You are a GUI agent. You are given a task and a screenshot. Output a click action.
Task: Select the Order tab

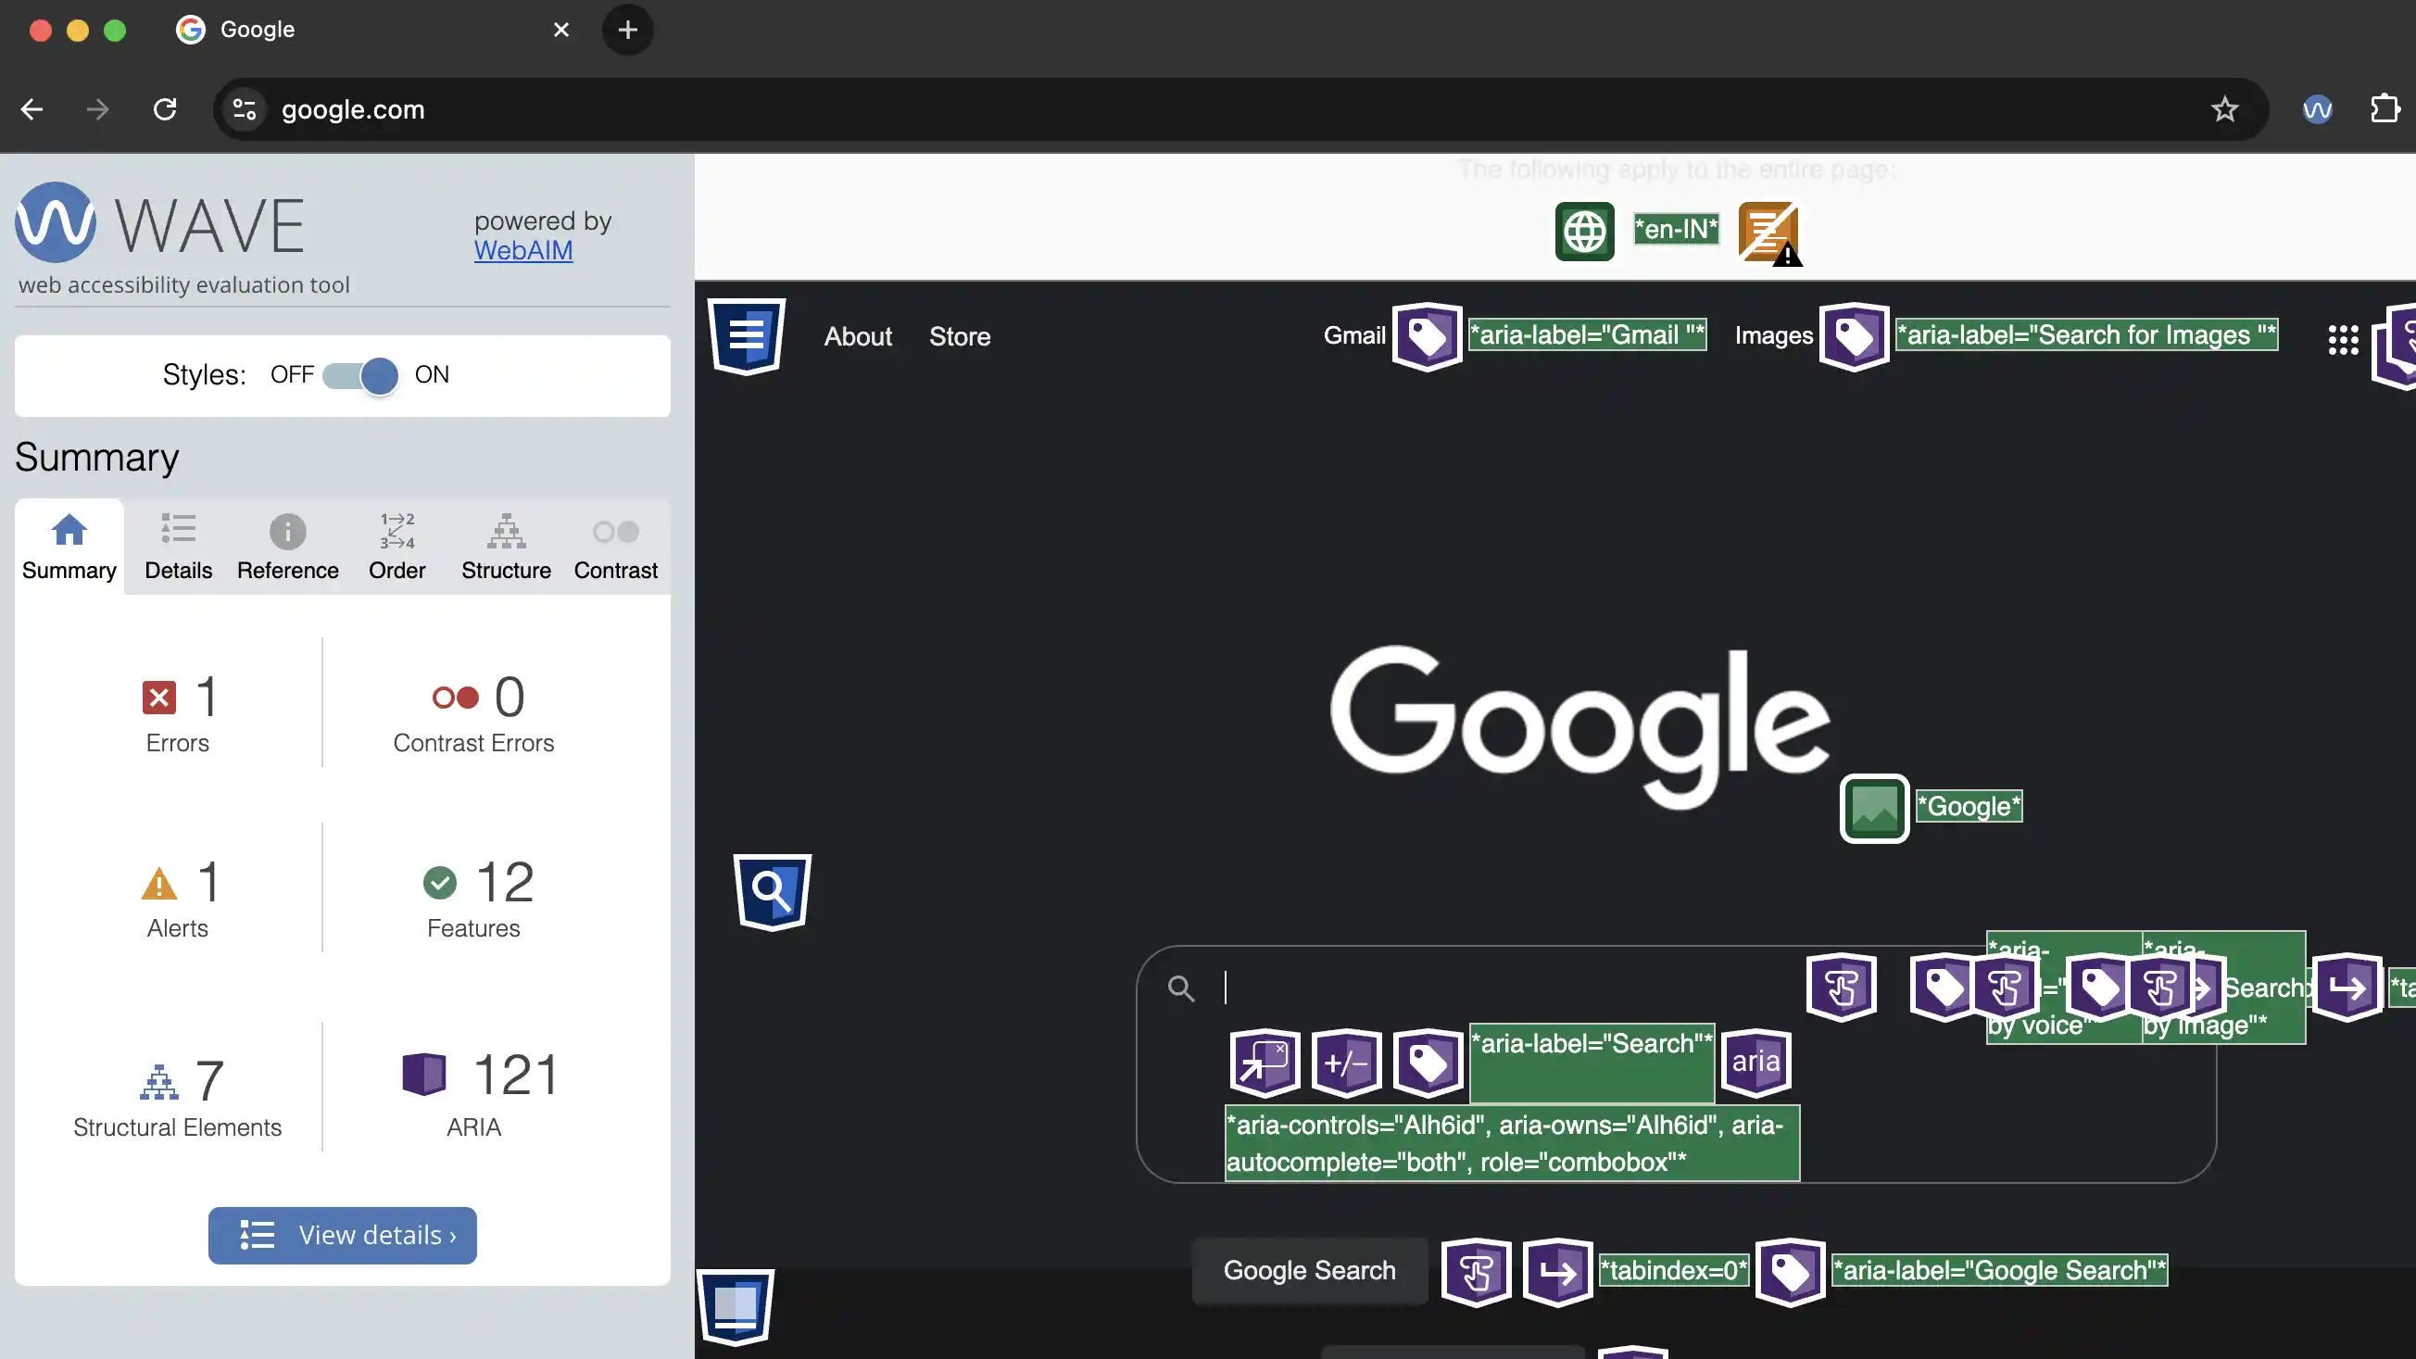[x=396, y=547]
